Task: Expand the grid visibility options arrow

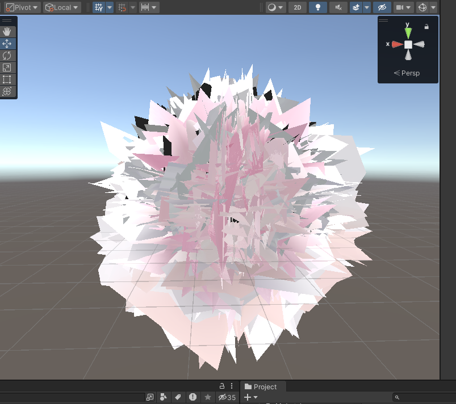Action: [x=110, y=7]
